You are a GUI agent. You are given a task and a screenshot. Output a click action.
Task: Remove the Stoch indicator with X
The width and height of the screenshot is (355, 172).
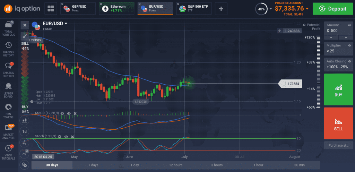[x=72, y=137]
